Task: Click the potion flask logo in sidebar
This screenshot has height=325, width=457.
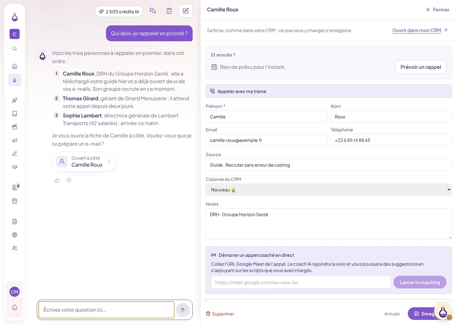Action: click(15, 17)
